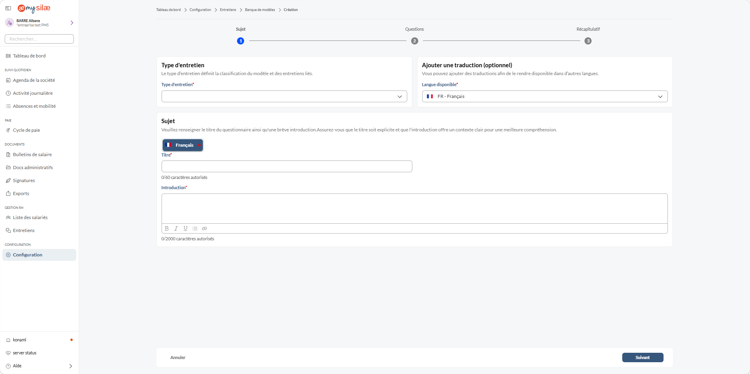Click the konami icon

[x=8, y=340]
